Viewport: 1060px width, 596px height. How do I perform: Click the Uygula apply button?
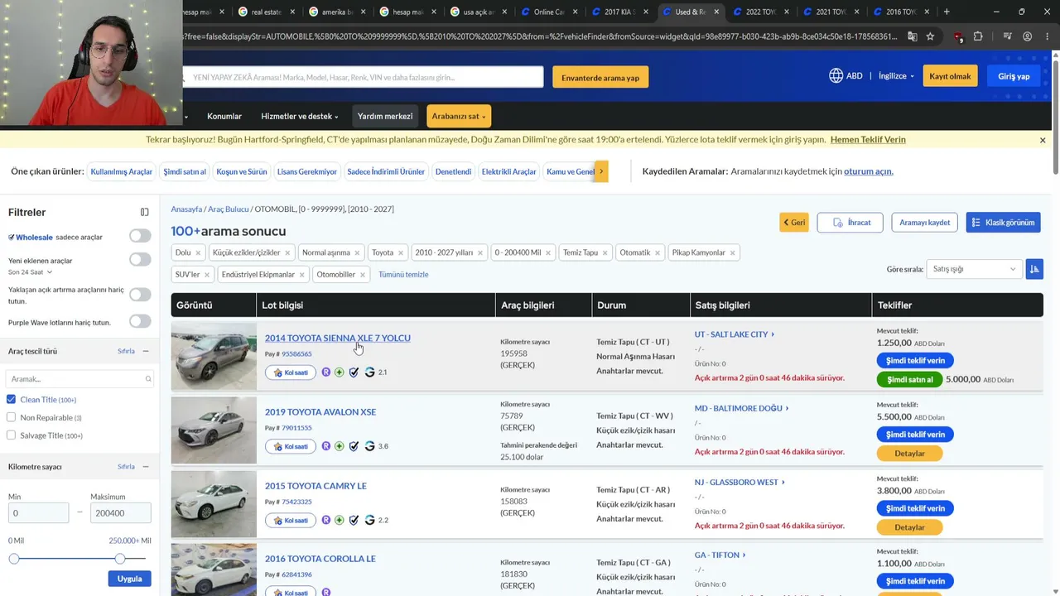[x=129, y=579]
